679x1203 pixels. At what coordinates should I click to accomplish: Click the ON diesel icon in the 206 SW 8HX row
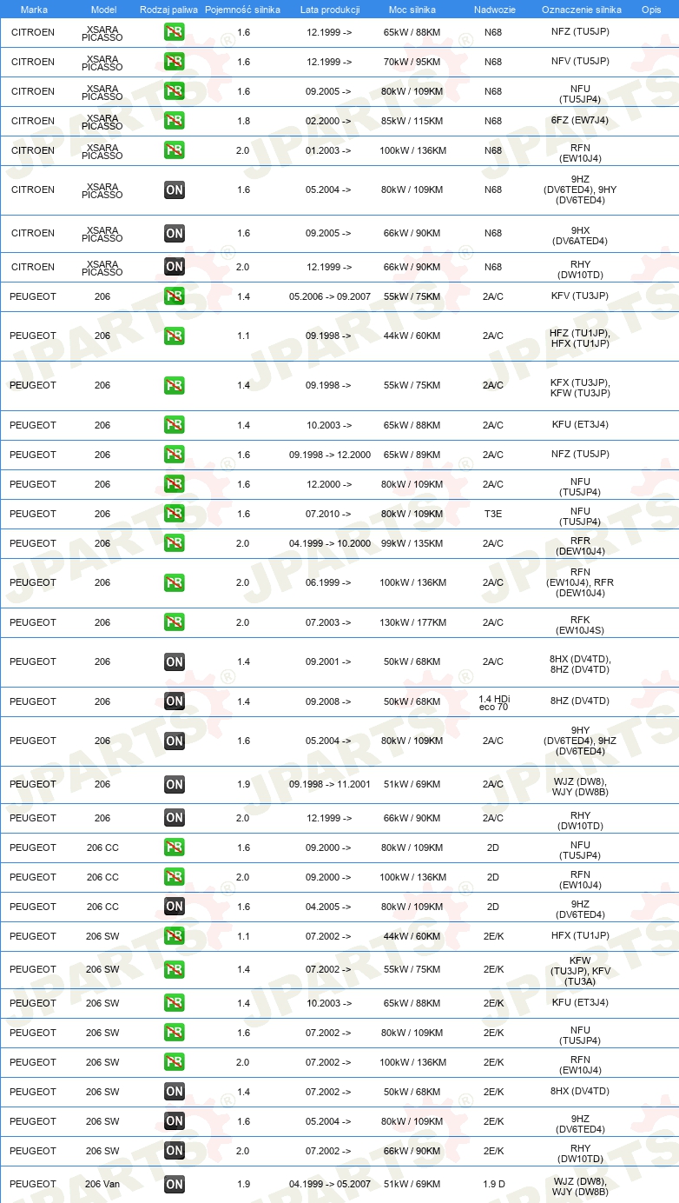175,1092
